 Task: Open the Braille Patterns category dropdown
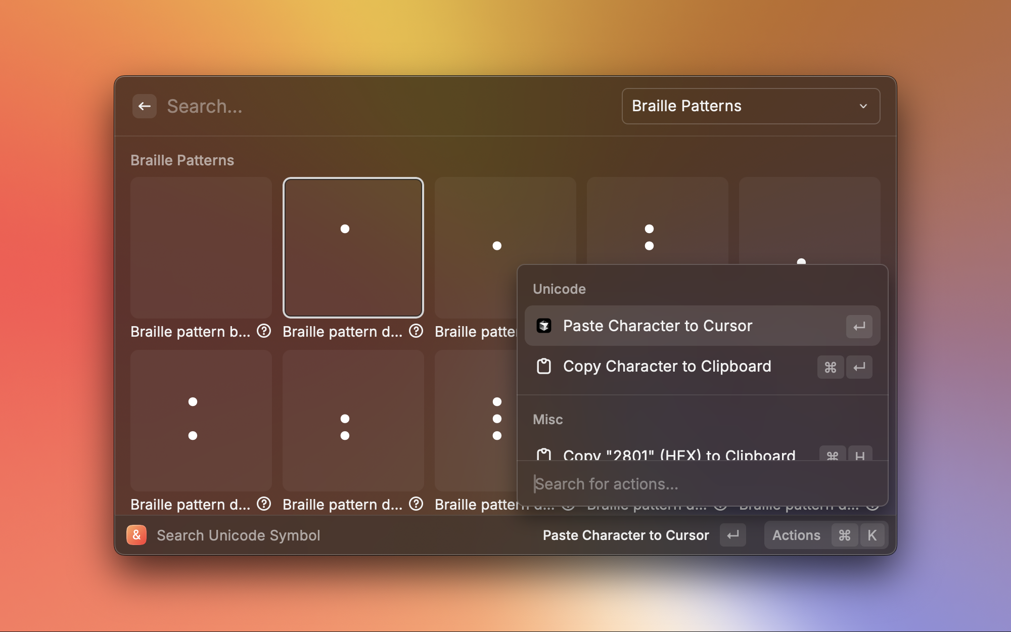[x=750, y=106]
